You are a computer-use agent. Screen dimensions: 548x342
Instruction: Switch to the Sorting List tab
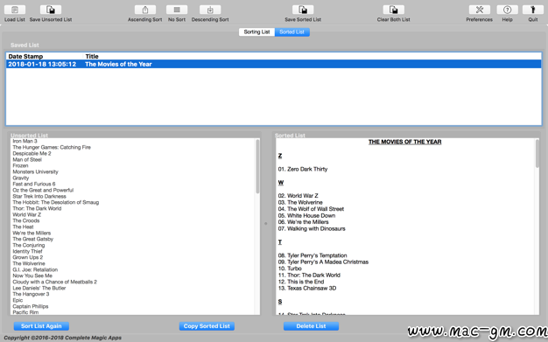pos(256,31)
